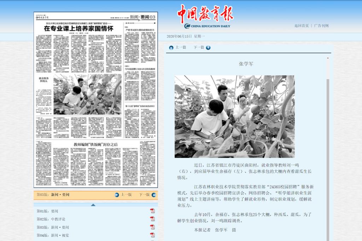Select 第01版：要闻 in the page list
This screenshot has height=241, width=362.
pyautogui.click(x=47, y=211)
